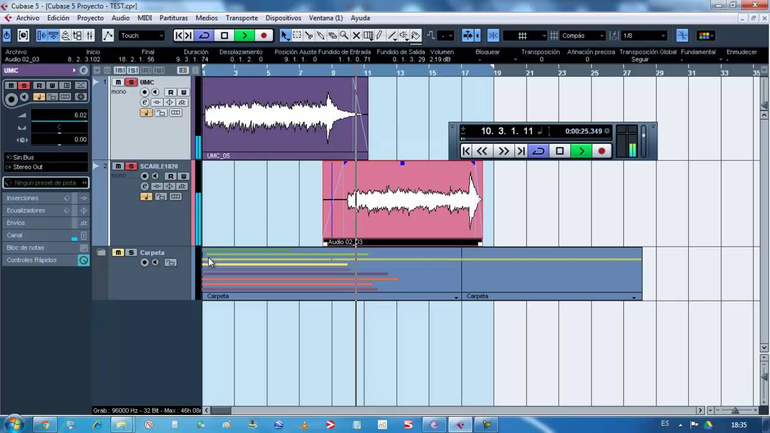770x433 pixels.
Task: Open the Proyecto menu
Action: pos(90,18)
